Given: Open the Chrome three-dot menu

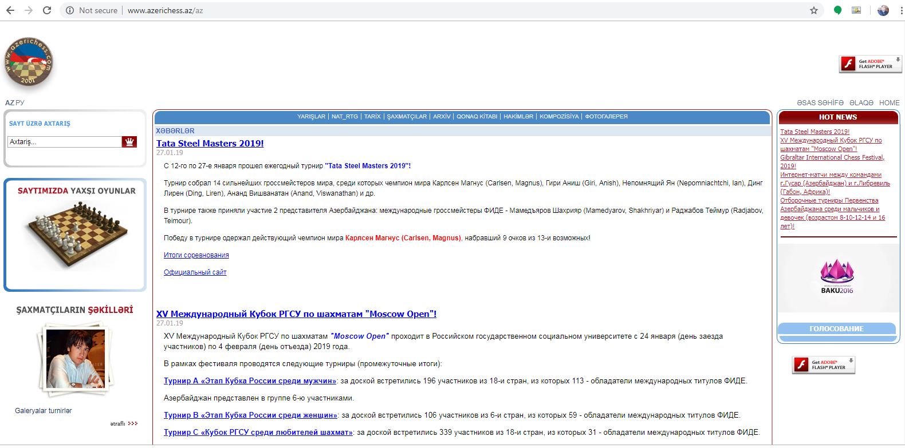Looking at the screenshot, I should click(900, 10).
